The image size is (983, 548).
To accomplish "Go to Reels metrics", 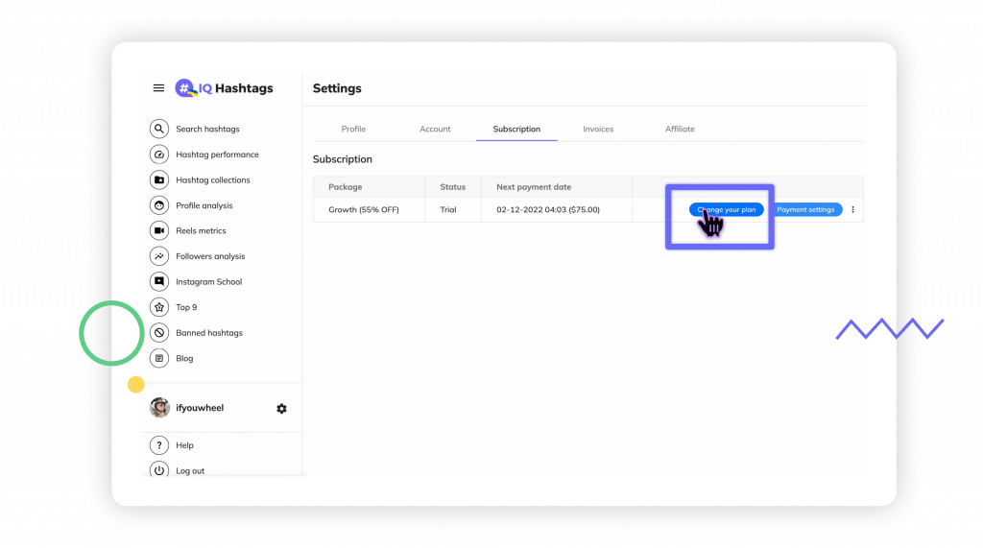I will pos(201,230).
